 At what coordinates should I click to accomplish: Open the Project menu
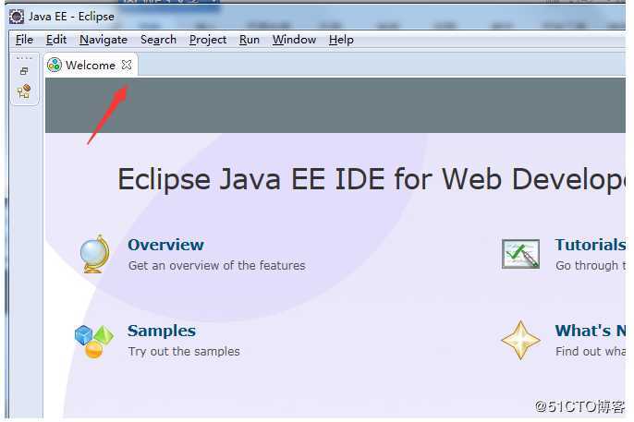(x=208, y=40)
